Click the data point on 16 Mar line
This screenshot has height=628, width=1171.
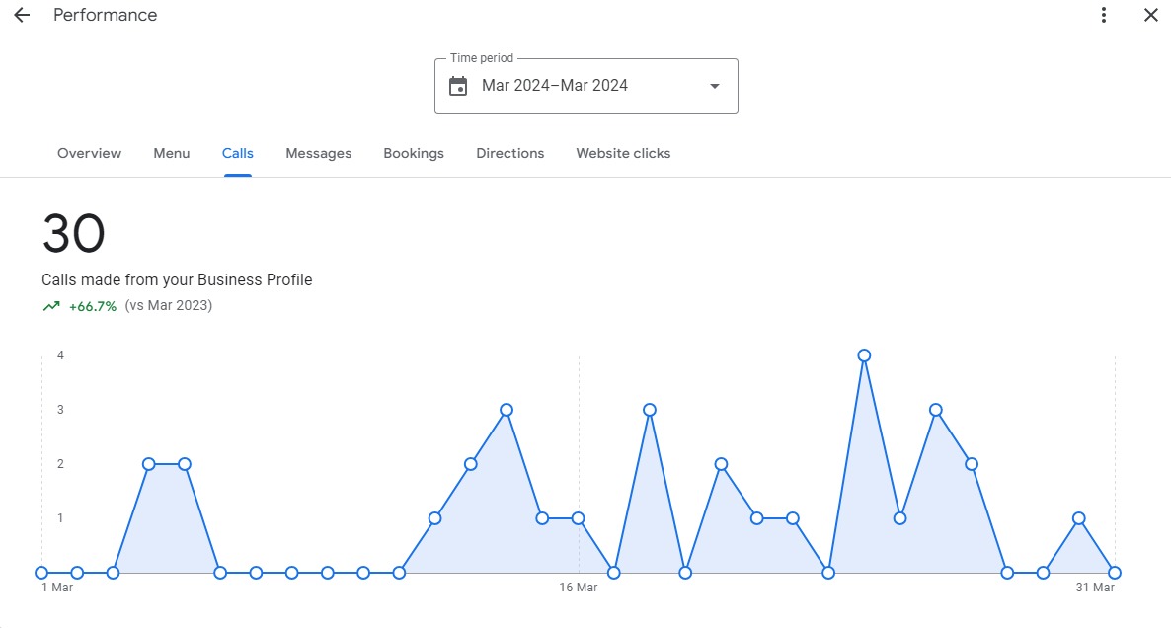click(578, 518)
